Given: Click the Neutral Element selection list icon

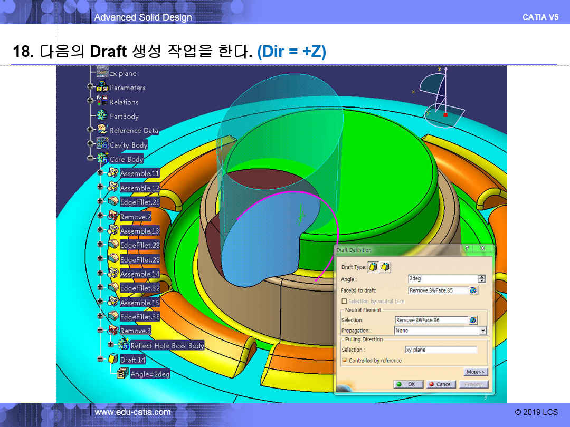Looking at the screenshot, I should pos(473,320).
